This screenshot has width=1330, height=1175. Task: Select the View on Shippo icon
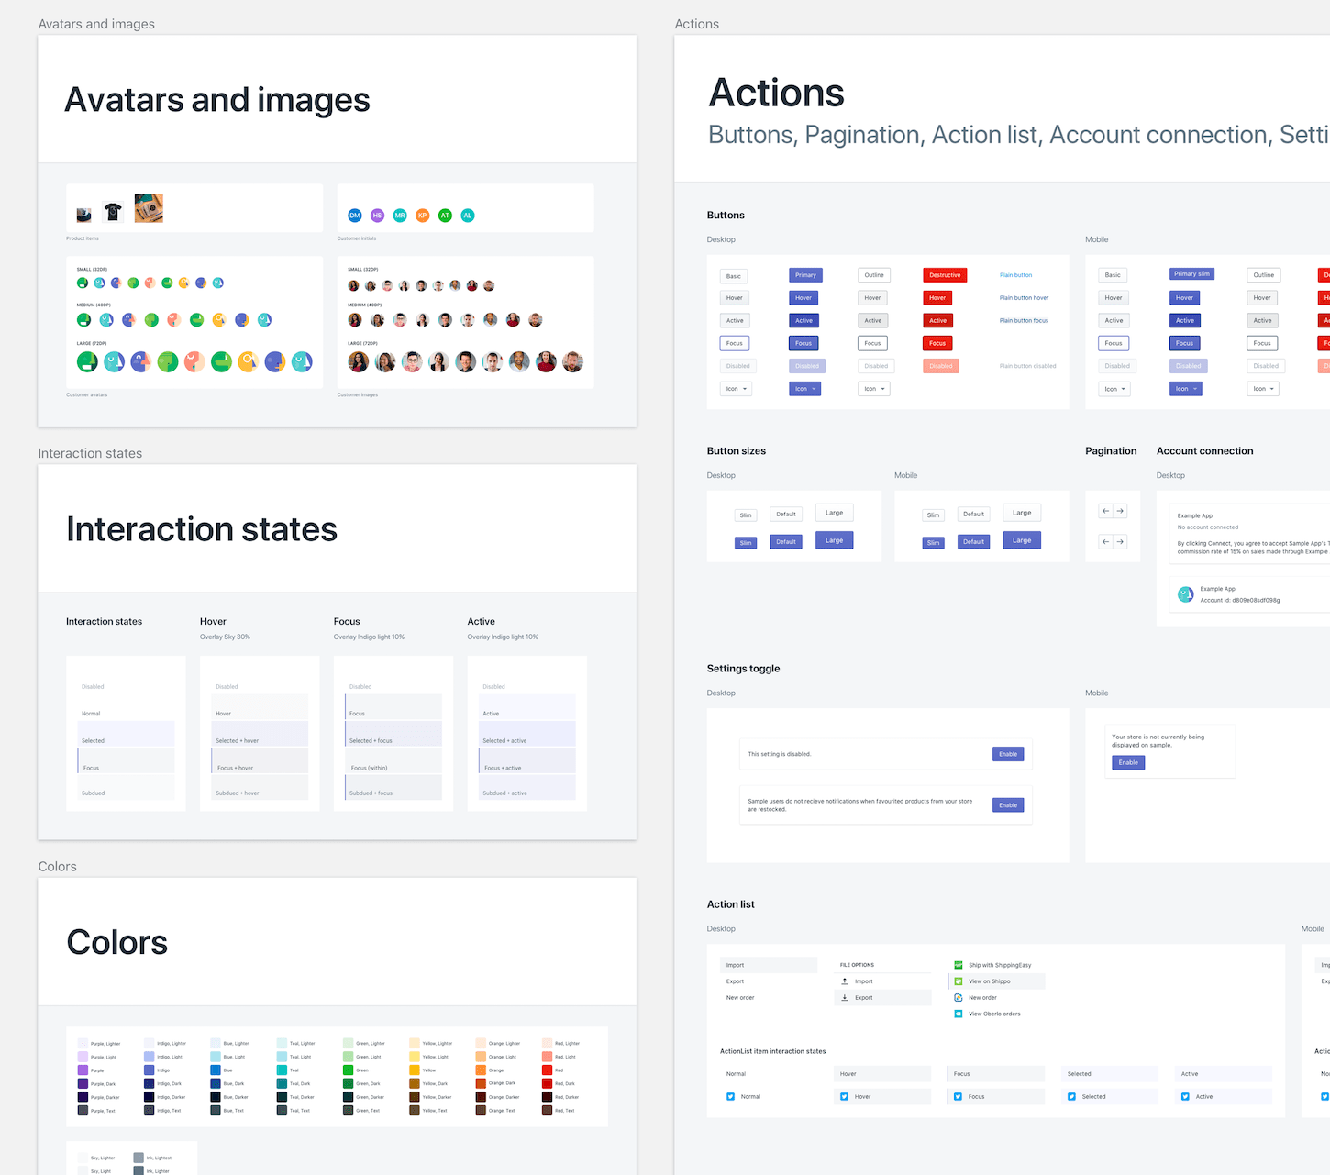[x=960, y=981]
